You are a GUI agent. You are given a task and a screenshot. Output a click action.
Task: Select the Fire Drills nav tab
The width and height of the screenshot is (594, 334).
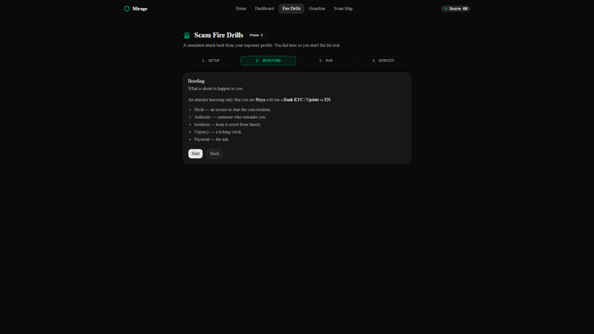coord(291,8)
